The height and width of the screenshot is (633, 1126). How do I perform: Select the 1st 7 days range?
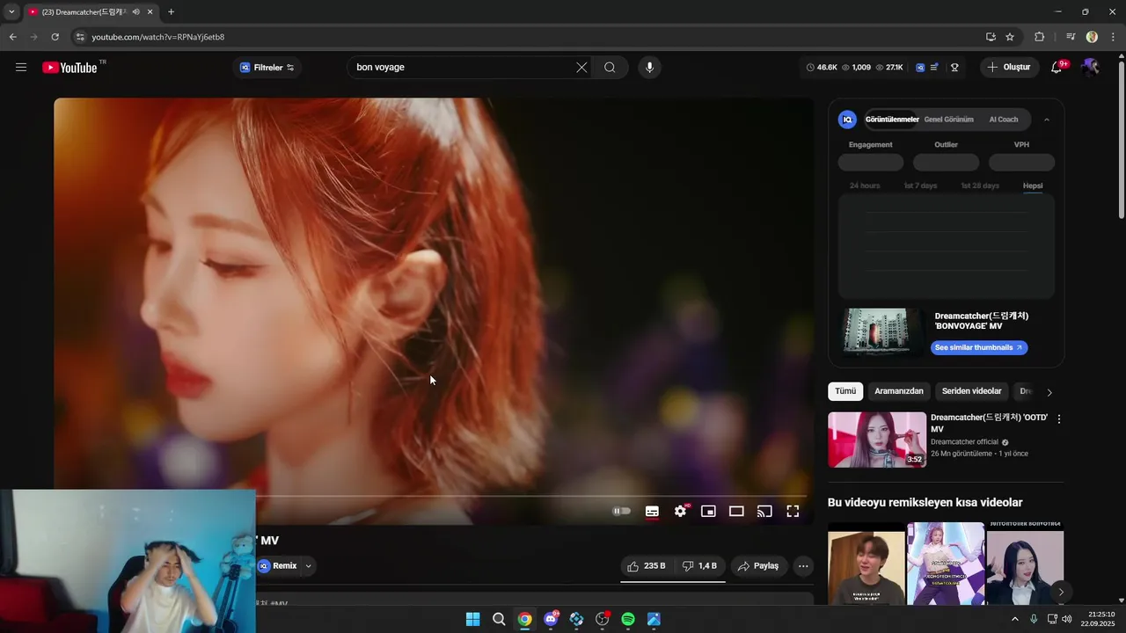(920, 186)
